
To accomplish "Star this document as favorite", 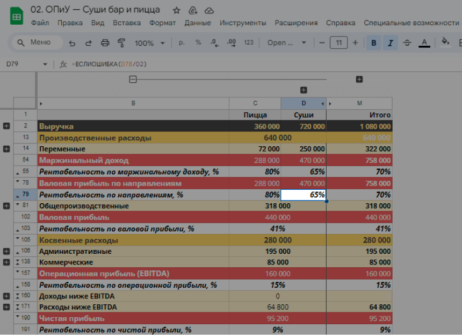I will click(x=177, y=10).
